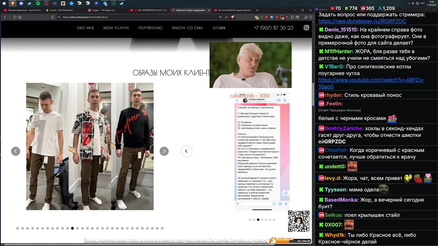Call phone number +7 (967) 117 36 23

click(x=273, y=28)
